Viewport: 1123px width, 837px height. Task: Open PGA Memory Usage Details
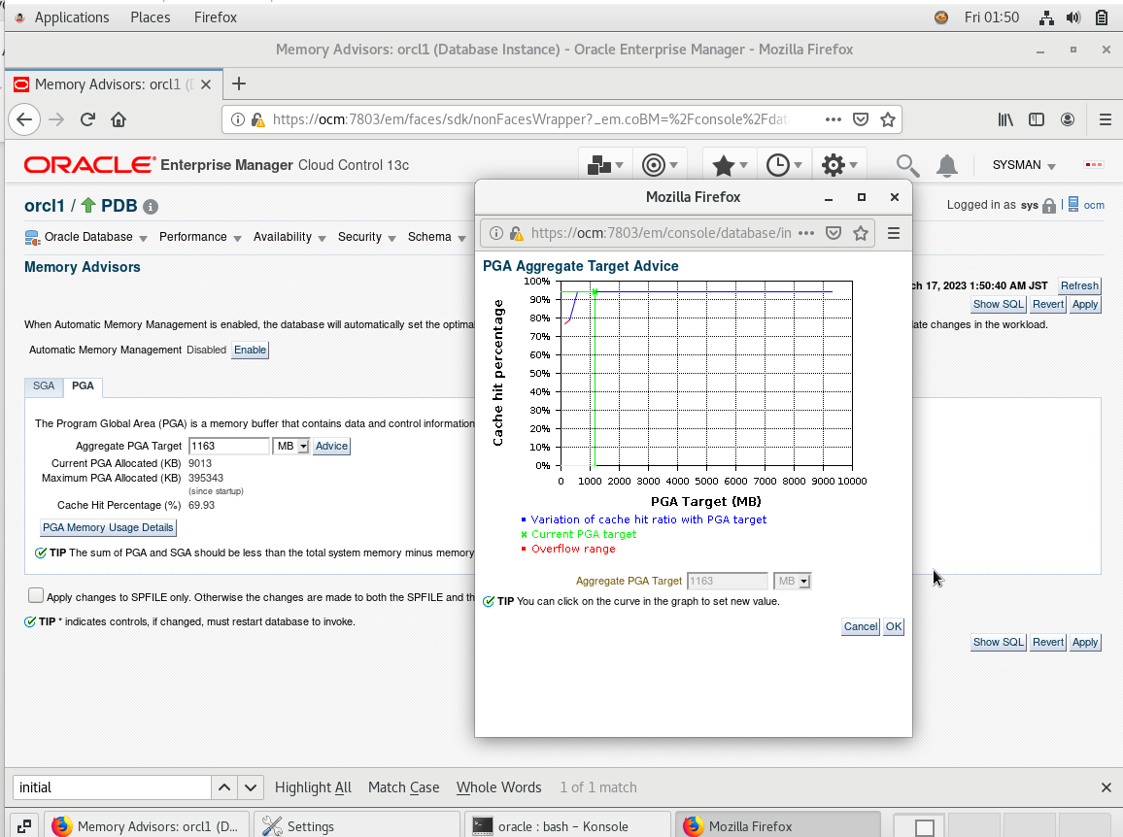click(108, 527)
